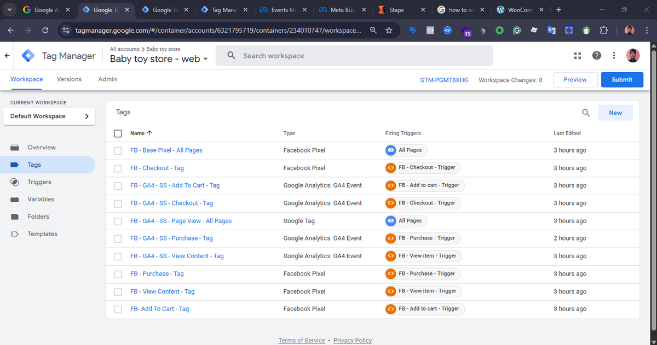Image resolution: width=657 pixels, height=345 pixels.
Task: Select the FB - Purchase - Tag checkbox
Action: click(118, 274)
